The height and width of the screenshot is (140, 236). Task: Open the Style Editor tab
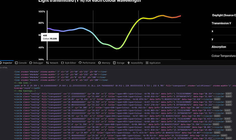coord(68,63)
